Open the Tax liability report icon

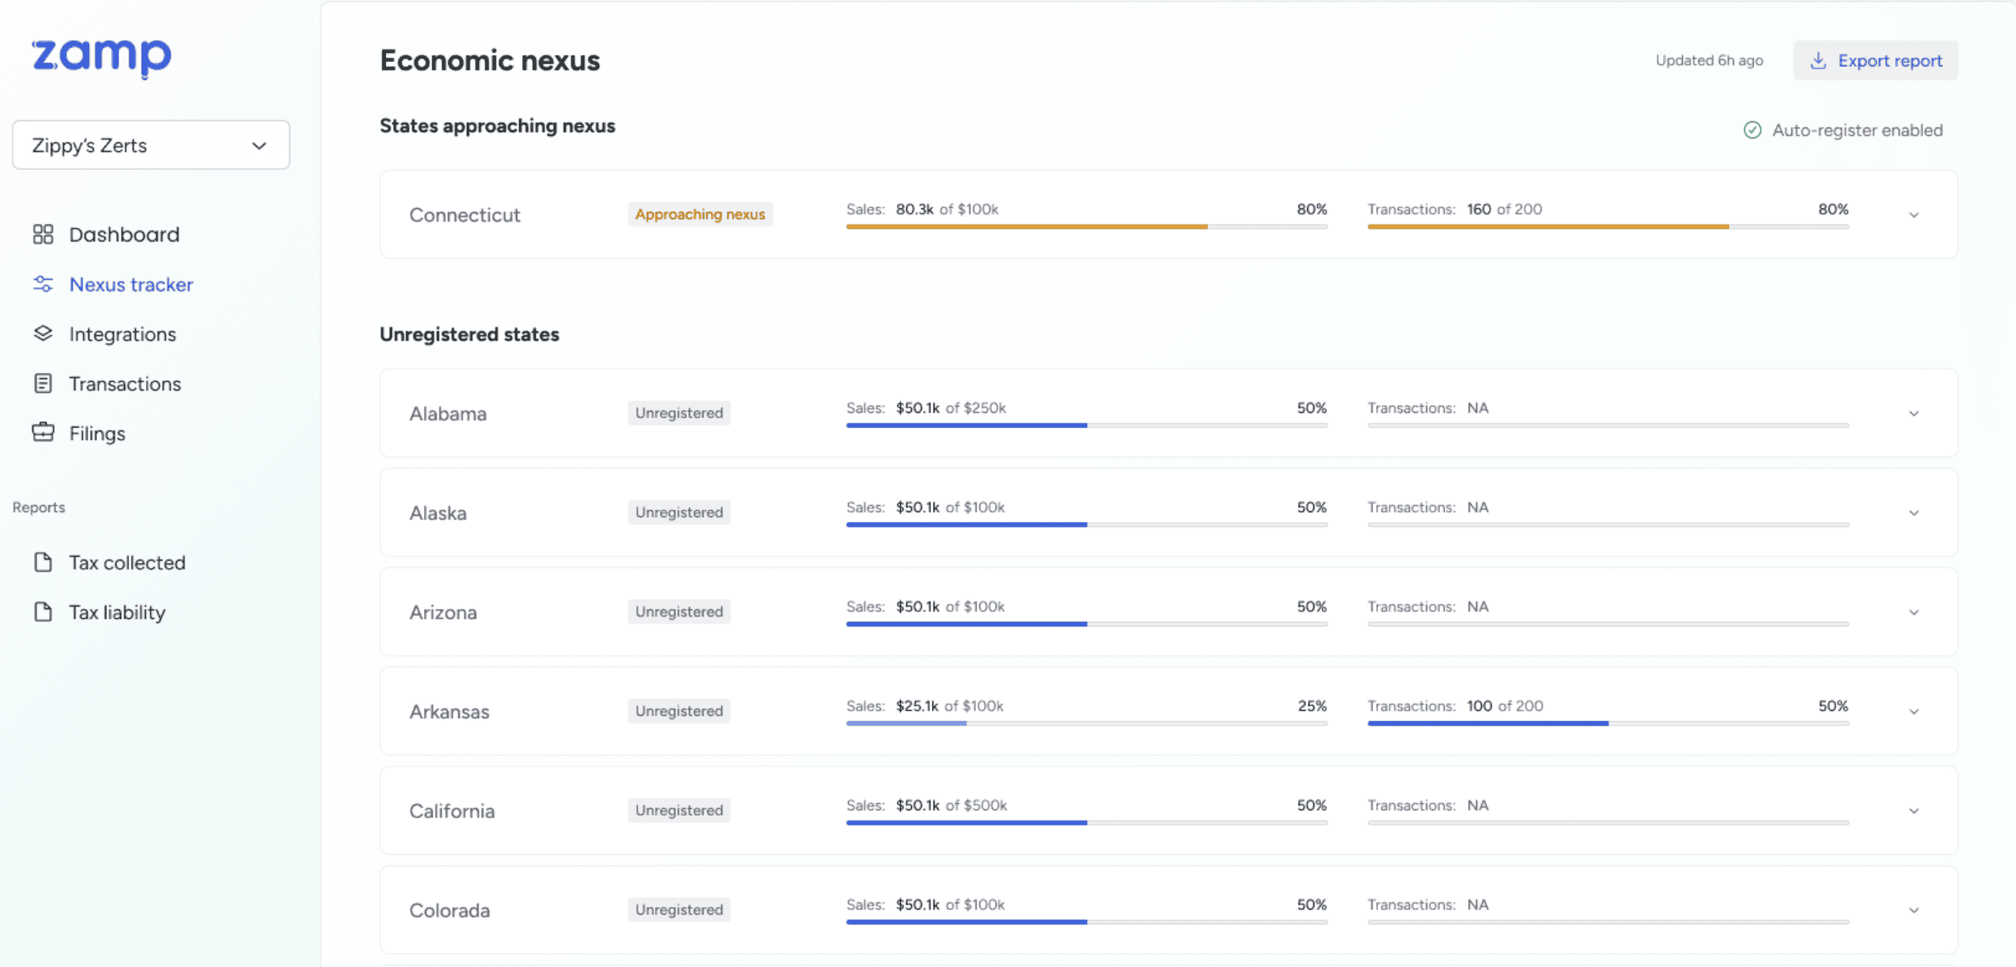(43, 612)
